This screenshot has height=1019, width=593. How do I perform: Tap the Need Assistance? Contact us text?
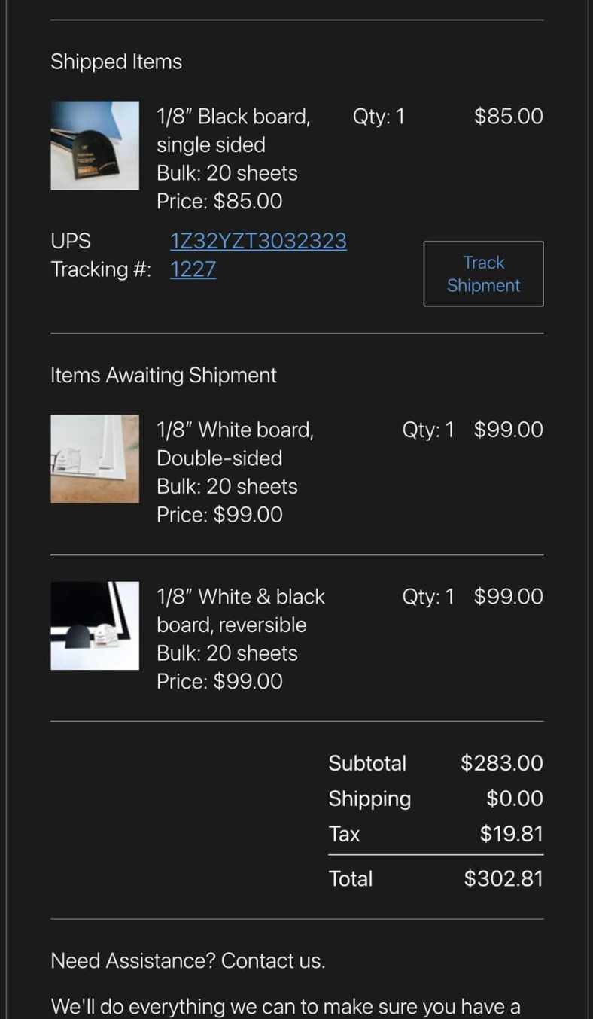188,961
